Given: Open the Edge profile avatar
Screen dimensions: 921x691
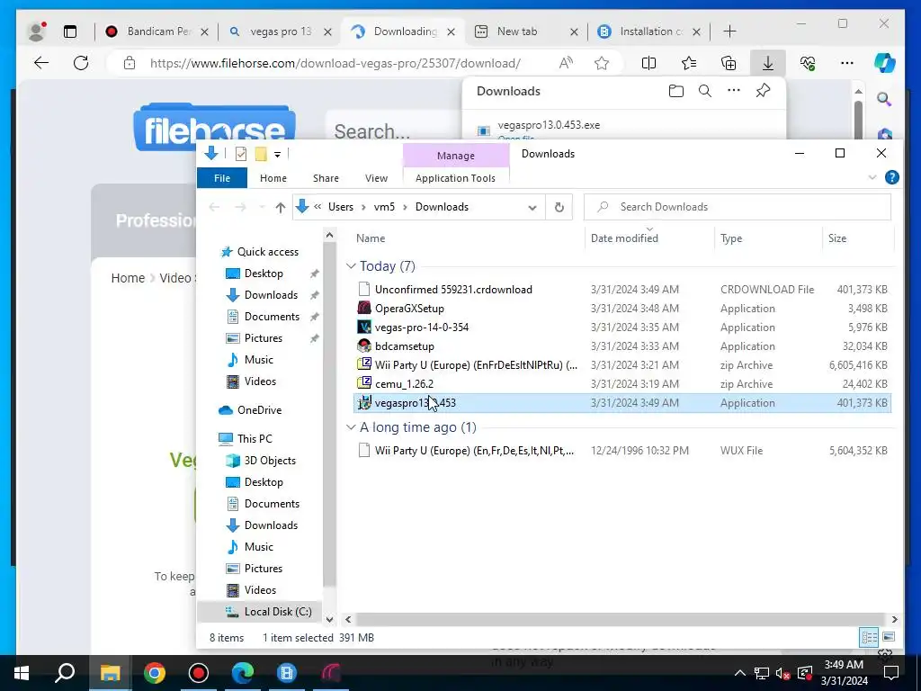Looking at the screenshot, I should (36, 31).
